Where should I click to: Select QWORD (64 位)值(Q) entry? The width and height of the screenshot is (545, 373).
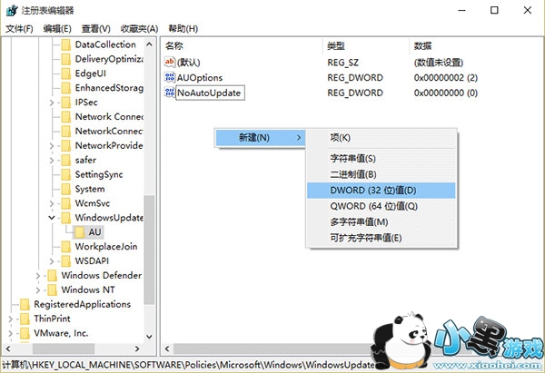pyautogui.click(x=381, y=206)
